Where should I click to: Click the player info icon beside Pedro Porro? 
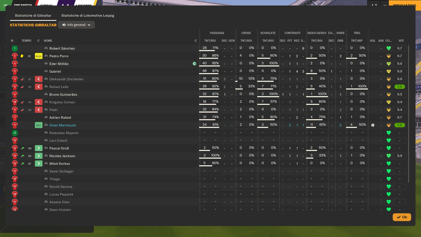[x=46, y=56]
